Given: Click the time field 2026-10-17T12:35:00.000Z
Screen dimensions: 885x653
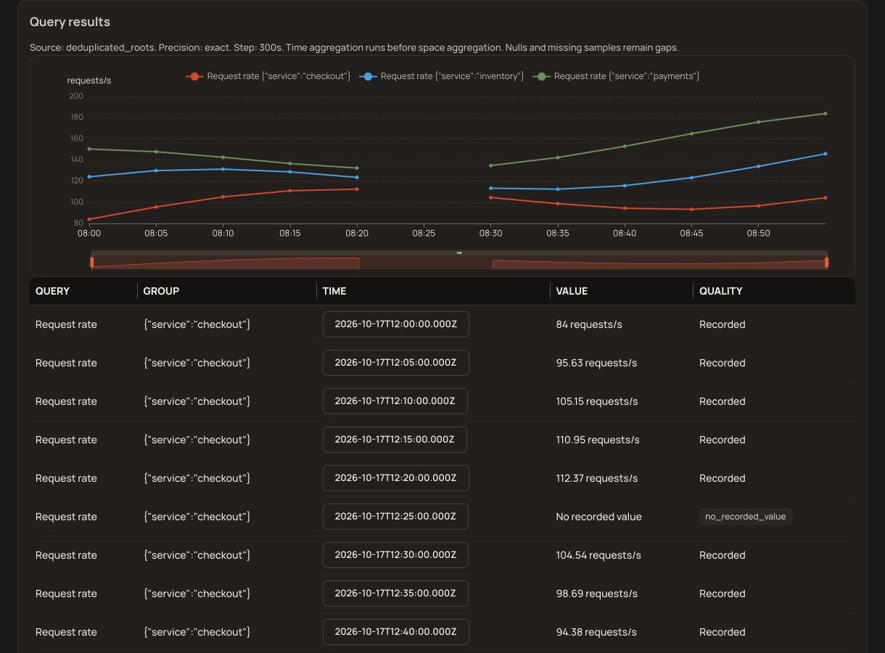Looking at the screenshot, I should point(395,594).
